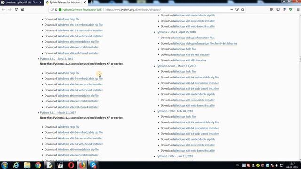
Task: Download x86-64 executable installer for Python 3.6.2
Action: pyautogui.click(x=80, y=84)
